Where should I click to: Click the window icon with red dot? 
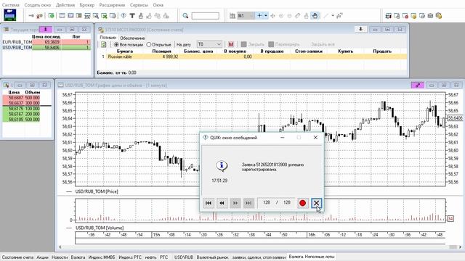coord(405,16)
